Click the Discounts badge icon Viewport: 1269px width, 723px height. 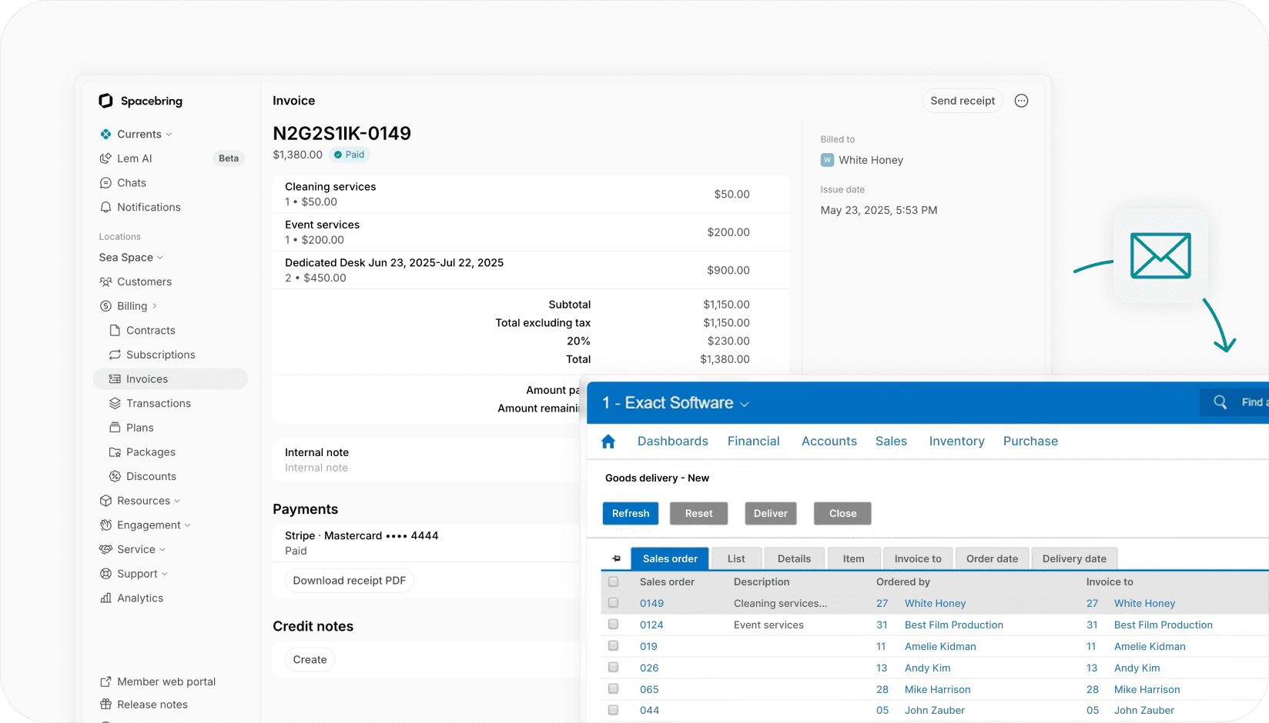click(x=115, y=477)
